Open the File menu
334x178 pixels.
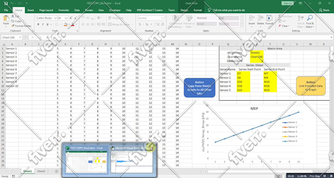[6, 10]
